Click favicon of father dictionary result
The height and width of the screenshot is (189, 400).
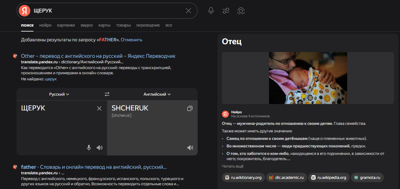(x=15, y=167)
